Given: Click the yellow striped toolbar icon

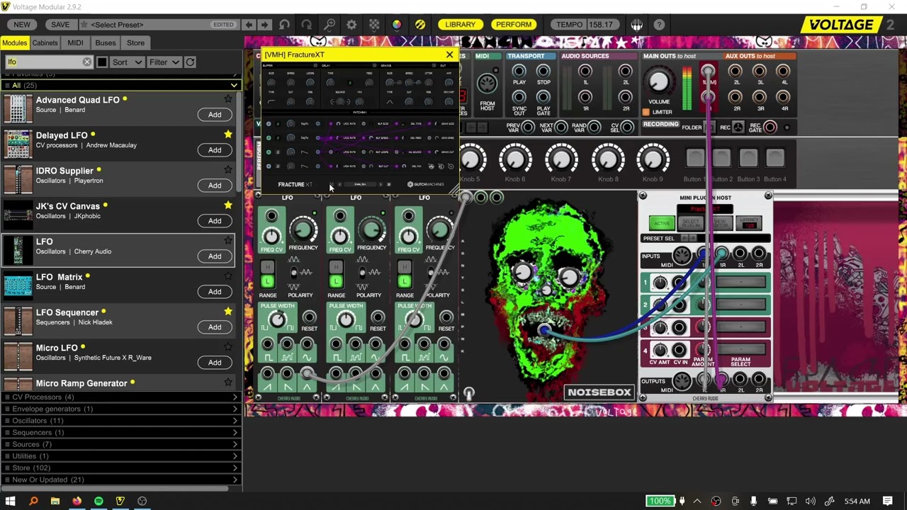Looking at the screenshot, I should point(419,25).
